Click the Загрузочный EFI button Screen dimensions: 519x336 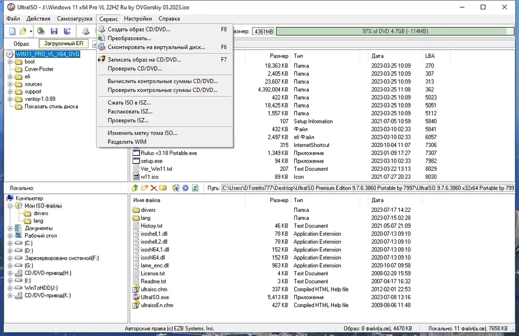tap(64, 44)
